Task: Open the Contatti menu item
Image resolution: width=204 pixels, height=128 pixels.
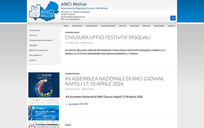Action: (x=171, y=26)
